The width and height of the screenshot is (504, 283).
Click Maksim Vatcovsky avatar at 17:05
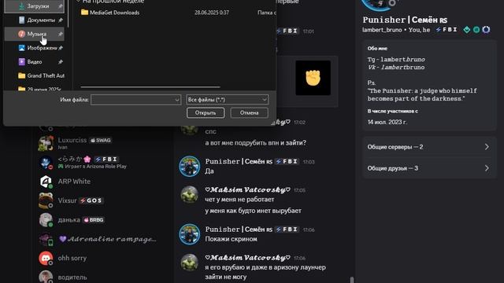tap(189, 194)
